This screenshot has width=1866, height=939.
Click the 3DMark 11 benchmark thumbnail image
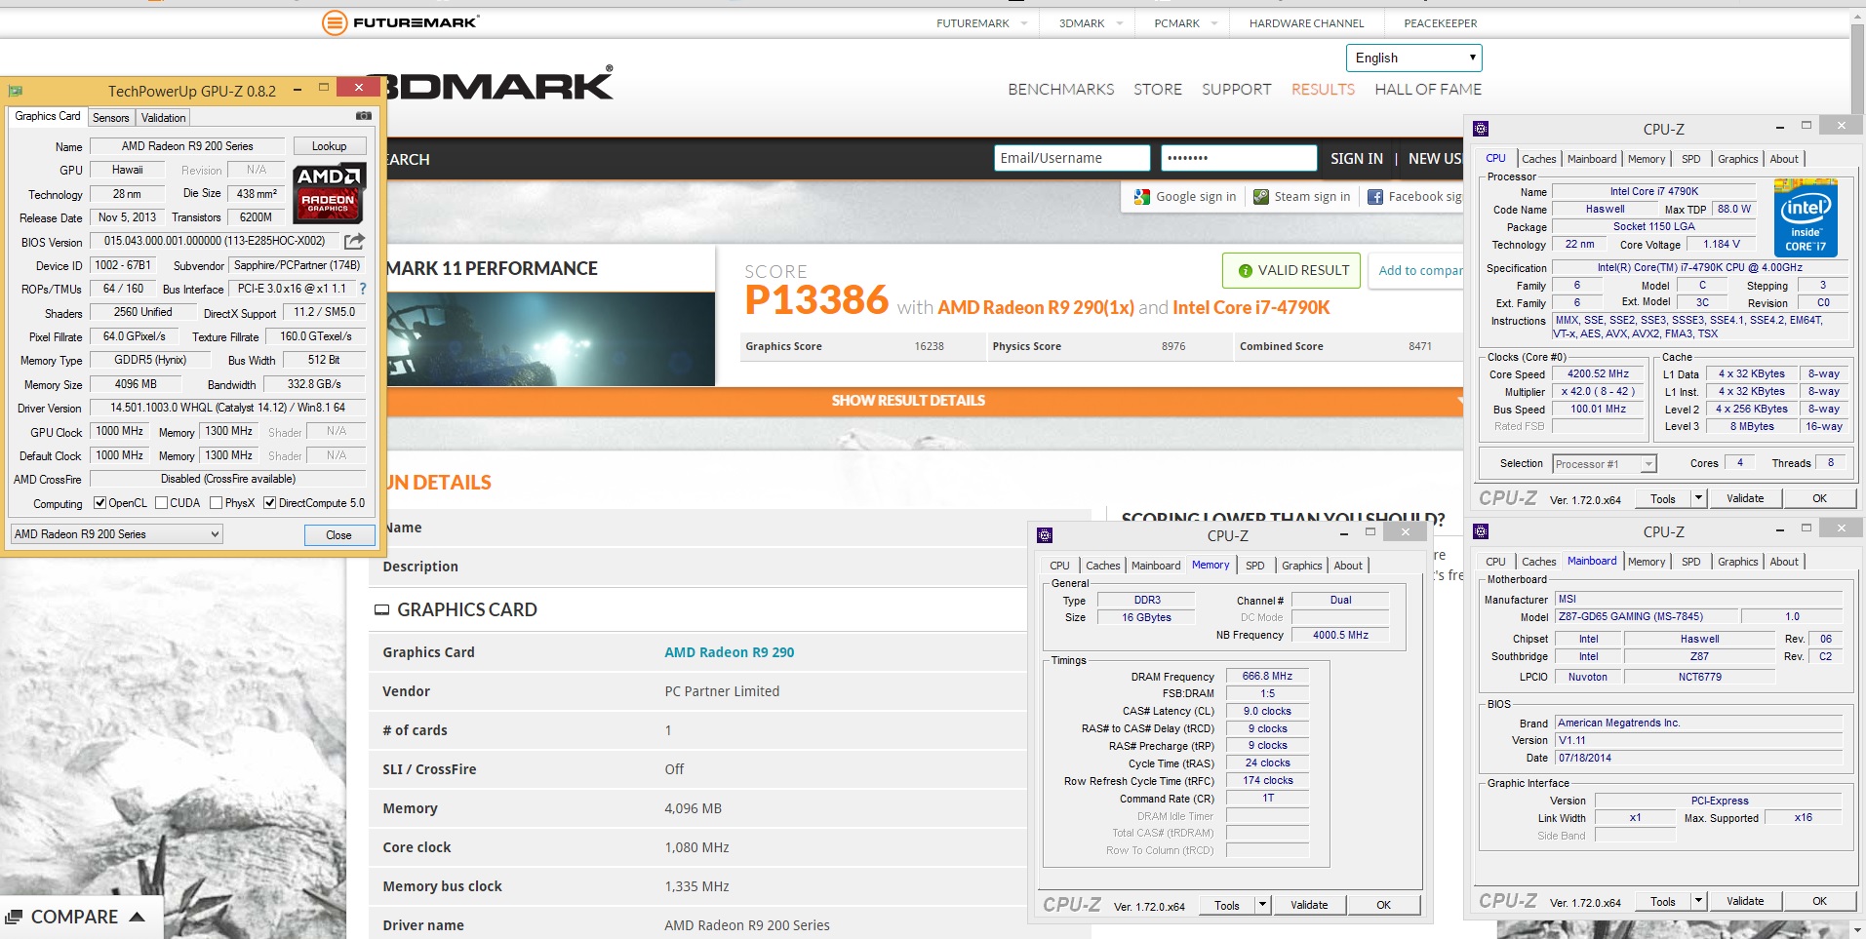(x=551, y=338)
